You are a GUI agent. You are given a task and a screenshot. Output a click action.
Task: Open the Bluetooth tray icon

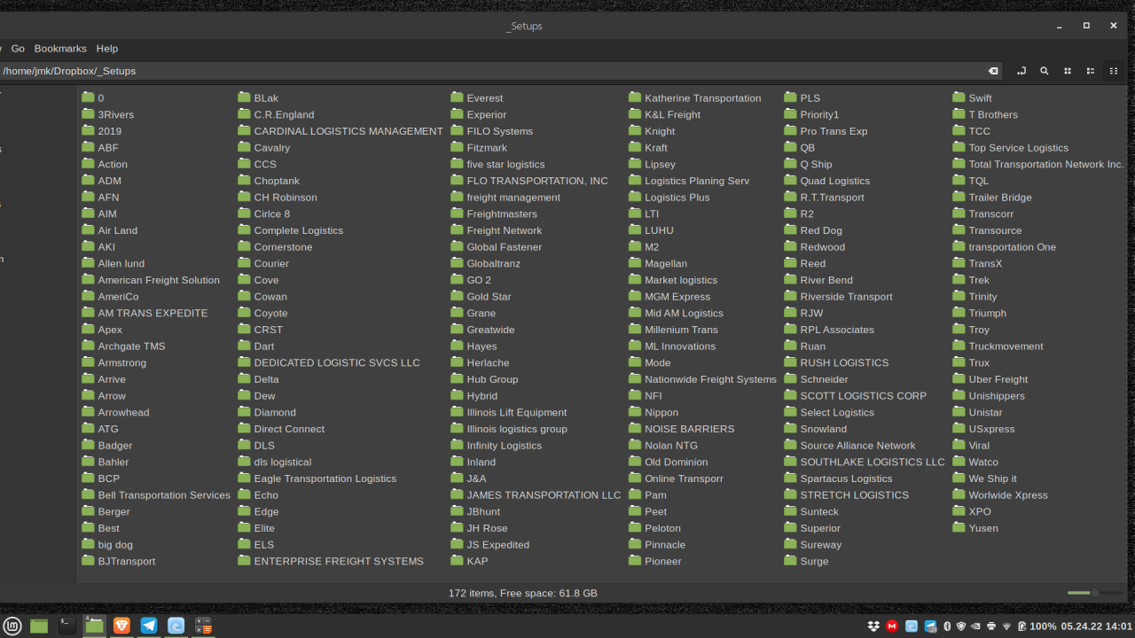[946, 626]
